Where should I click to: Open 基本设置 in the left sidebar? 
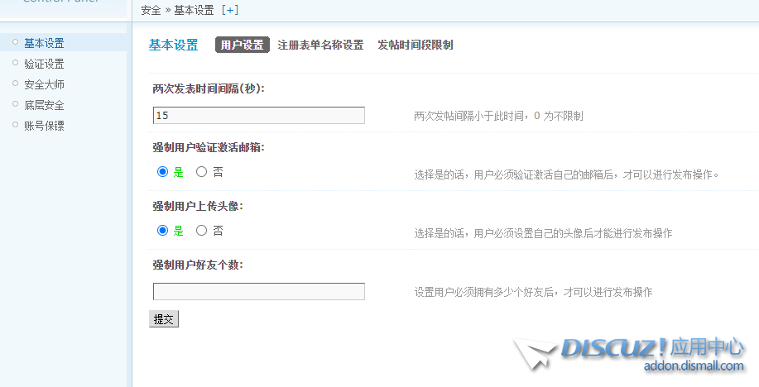click(44, 43)
